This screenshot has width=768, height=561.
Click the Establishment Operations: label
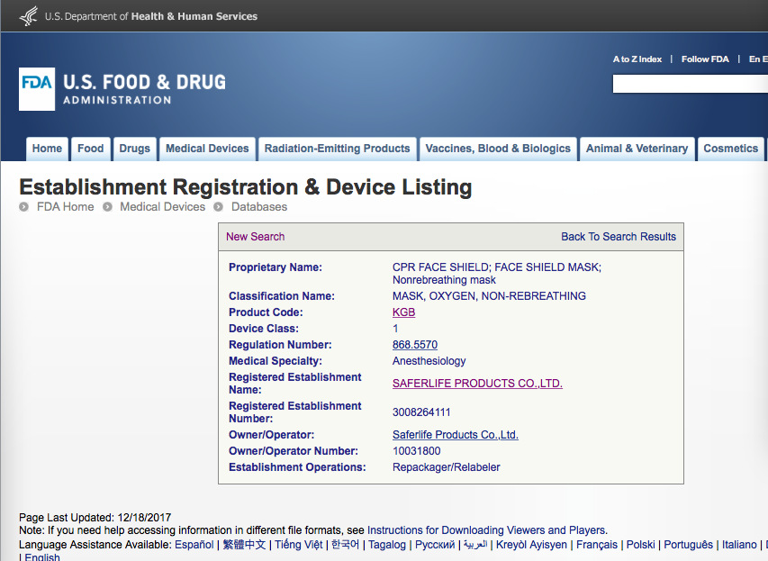point(297,467)
